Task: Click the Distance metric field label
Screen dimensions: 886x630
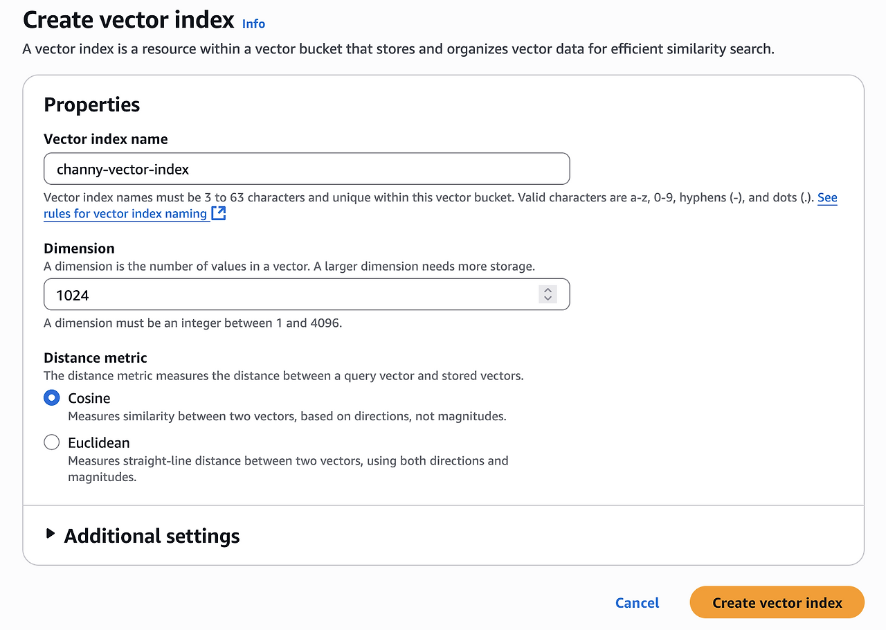Action: pos(96,358)
